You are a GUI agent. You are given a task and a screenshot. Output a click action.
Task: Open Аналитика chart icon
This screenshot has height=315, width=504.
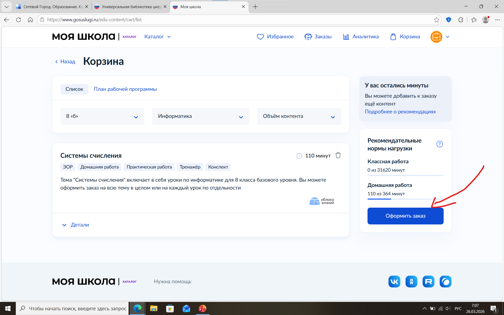coord(346,37)
